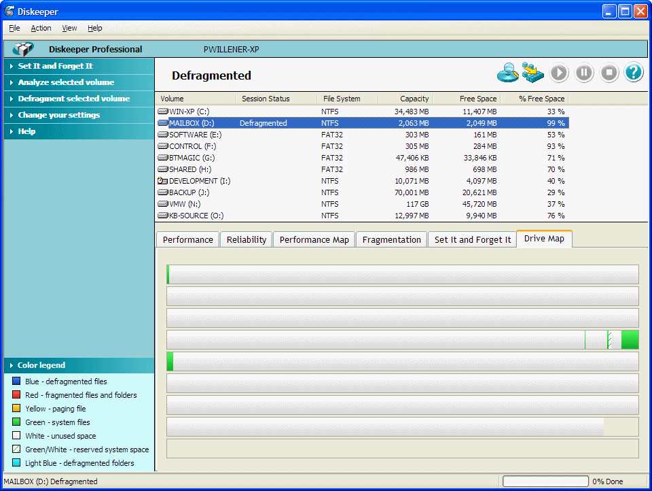
Task: Click the CONTROL (F:) drive icon
Action: tap(162, 146)
